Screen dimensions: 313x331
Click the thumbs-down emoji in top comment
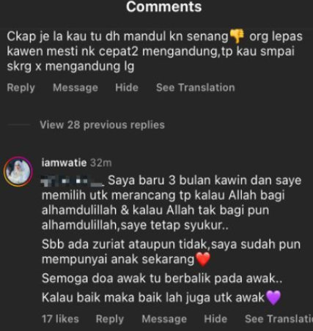237,36
